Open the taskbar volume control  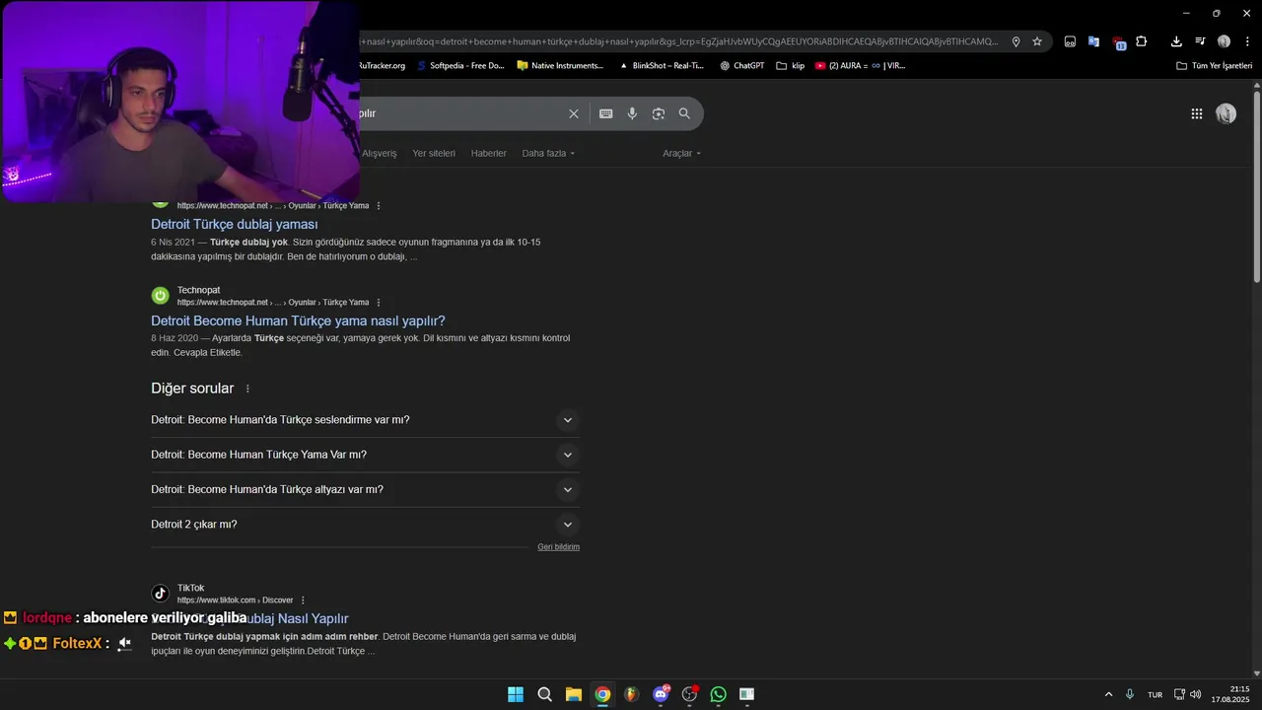(1196, 694)
